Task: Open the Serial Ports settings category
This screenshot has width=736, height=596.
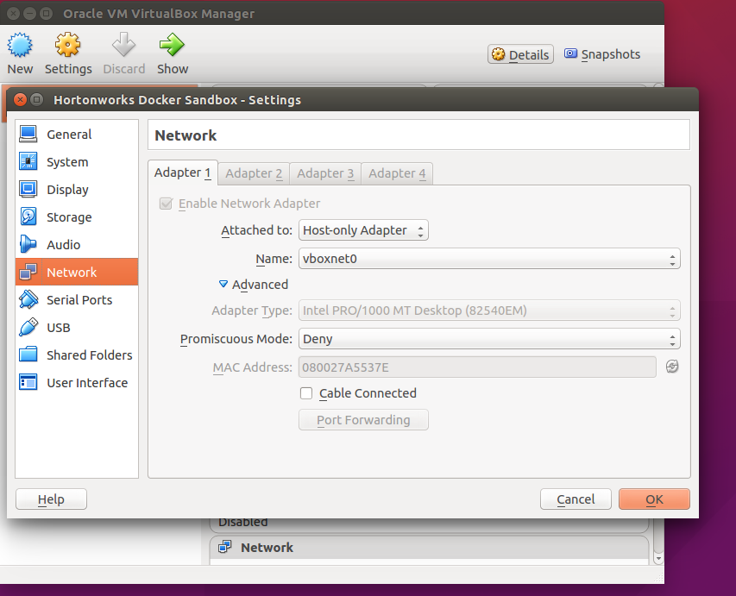Action: [x=77, y=300]
